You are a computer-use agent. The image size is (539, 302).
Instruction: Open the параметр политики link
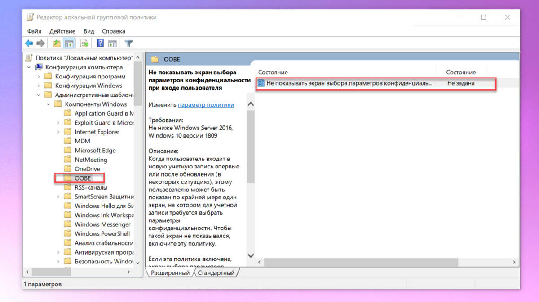click(x=206, y=105)
